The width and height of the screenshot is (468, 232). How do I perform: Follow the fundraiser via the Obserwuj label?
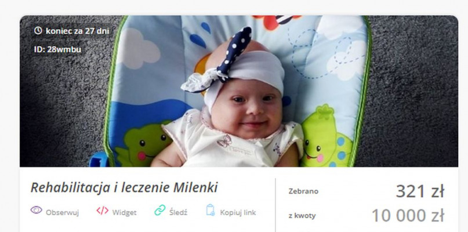(x=62, y=213)
